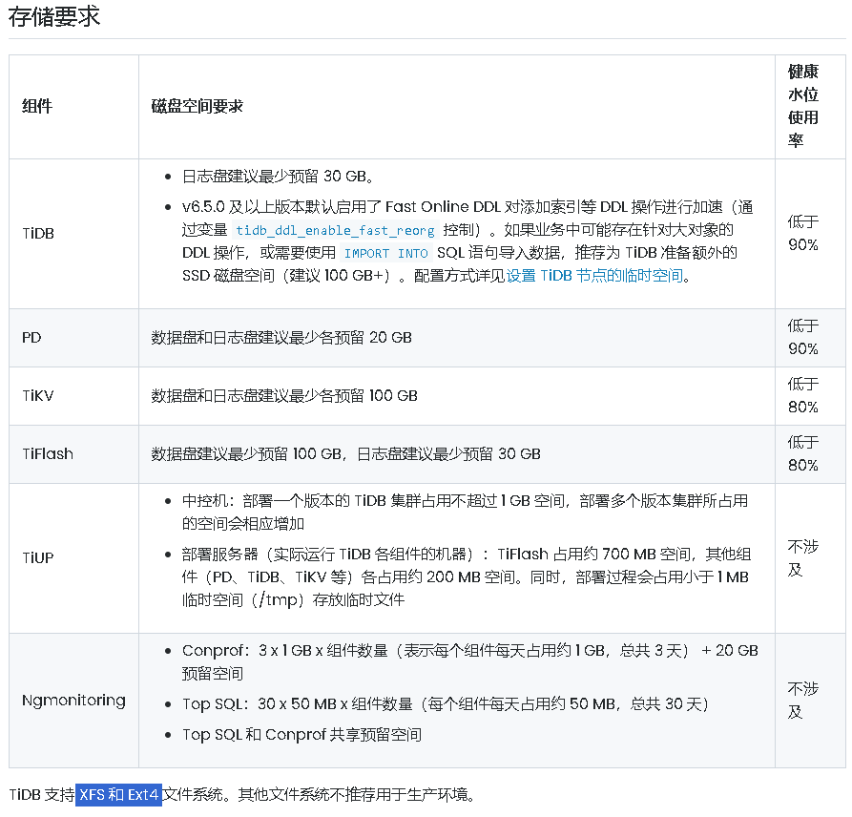Click the PD component row label

tap(31, 338)
